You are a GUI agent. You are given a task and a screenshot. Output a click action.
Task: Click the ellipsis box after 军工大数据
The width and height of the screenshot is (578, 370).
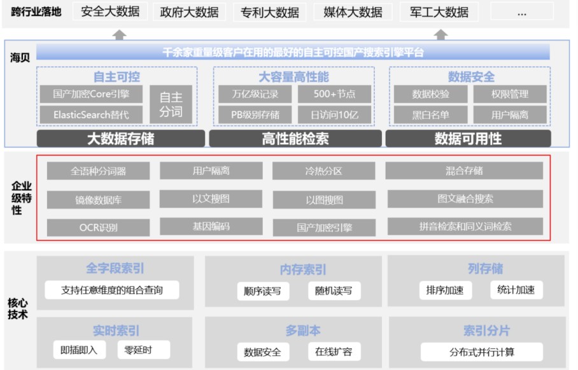click(x=521, y=12)
